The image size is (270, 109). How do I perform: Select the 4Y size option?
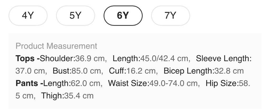pos(28,16)
